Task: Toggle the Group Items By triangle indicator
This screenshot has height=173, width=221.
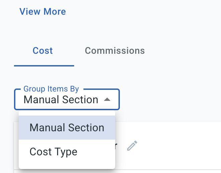Action: click(107, 100)
